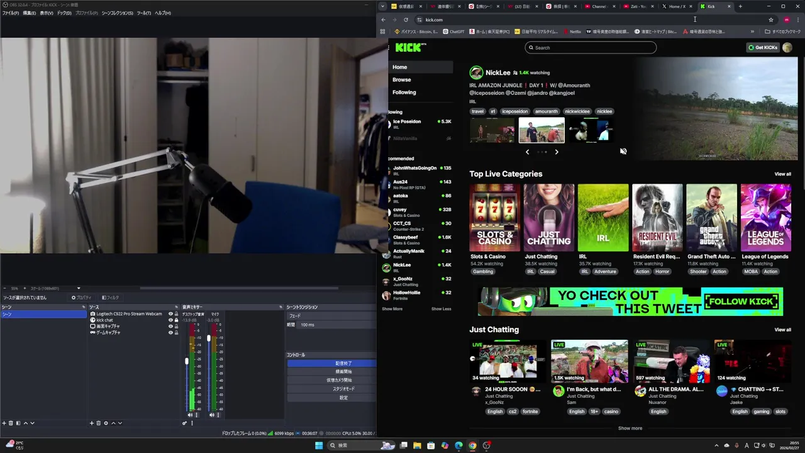Open OBS ヘルプ menu
The image size is (805, 453).
click(x=162, y=13)
